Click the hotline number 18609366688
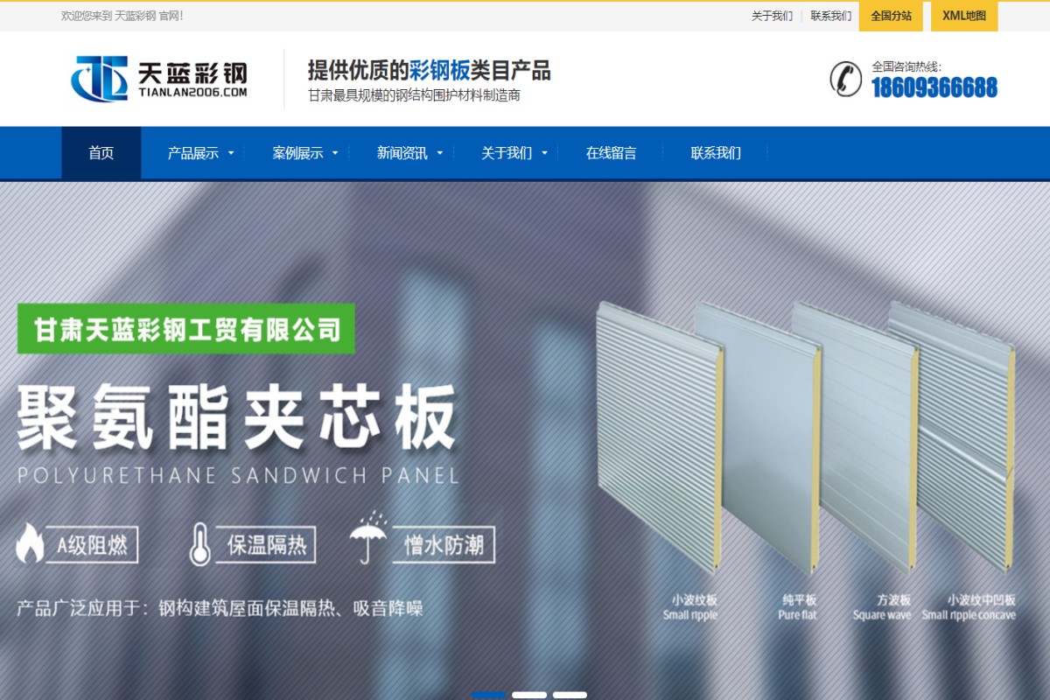This screenshot has height=700, width=1050. [x=934, y=87]
